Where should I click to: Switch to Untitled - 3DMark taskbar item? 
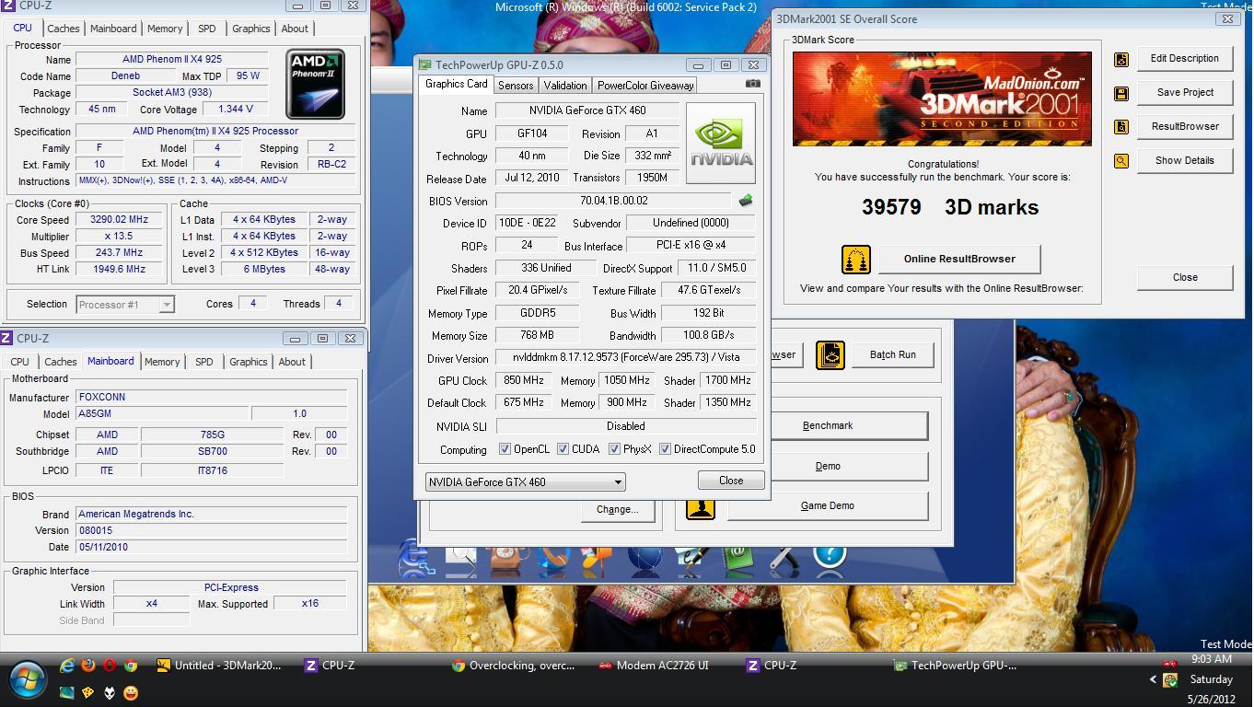point(219,666)
